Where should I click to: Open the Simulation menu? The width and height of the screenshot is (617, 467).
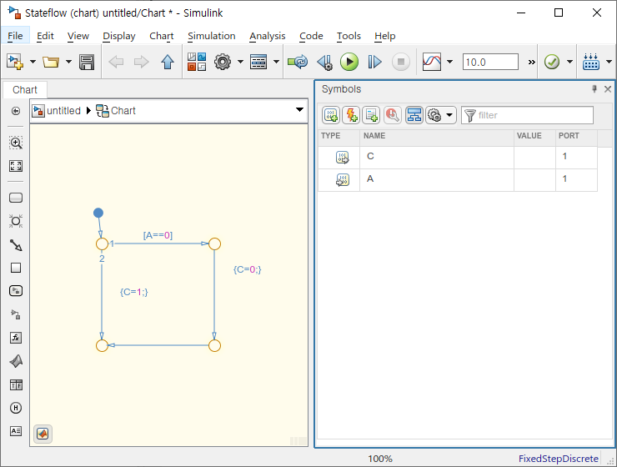point(211,36)
